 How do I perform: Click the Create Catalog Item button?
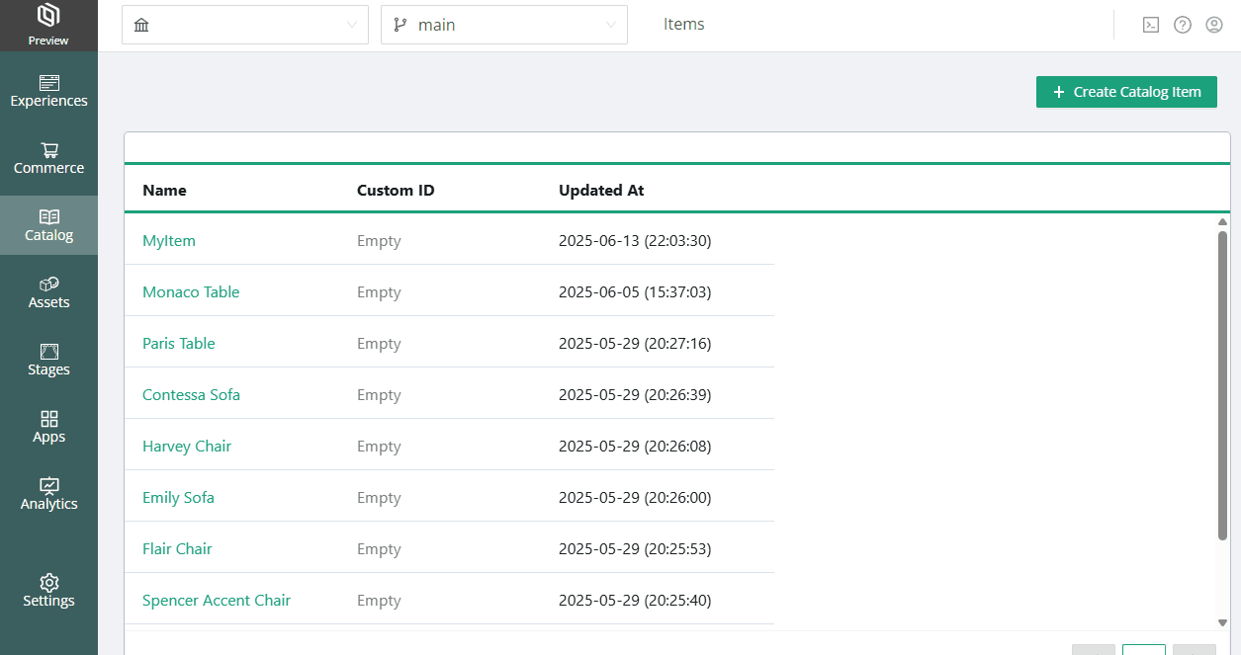[1126, 92]
